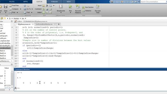Viewport: 167px width, 94px height.
Task: Click the fx insert function icon
Action: point(47,5)
